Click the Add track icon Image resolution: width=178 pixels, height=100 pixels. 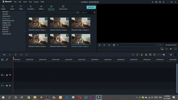[3, 60]
